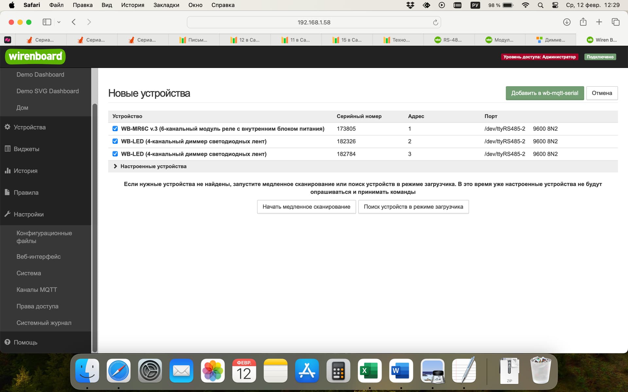This screenshot has height=392, width=628.
Task: Uncheck WB-LED with serial 182784
Action: pyautogui.click(x=115, y=154)
